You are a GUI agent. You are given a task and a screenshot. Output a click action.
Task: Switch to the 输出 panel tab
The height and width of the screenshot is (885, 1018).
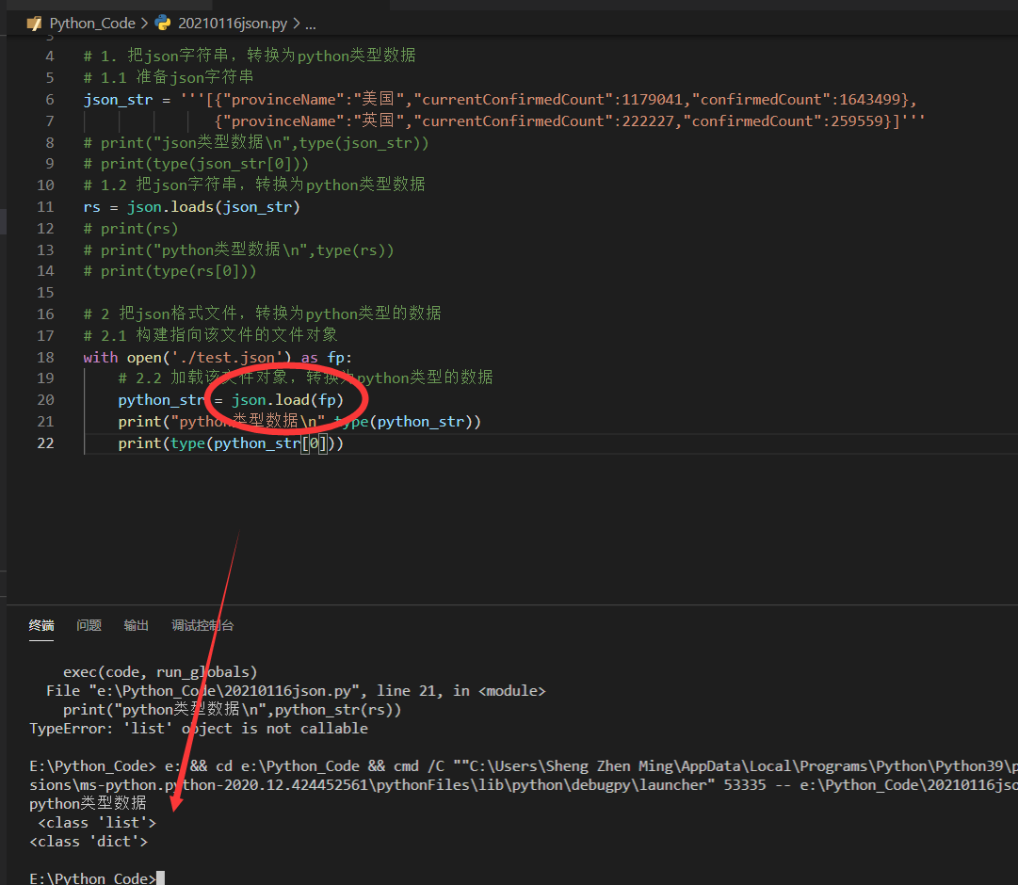coord(137,625)
